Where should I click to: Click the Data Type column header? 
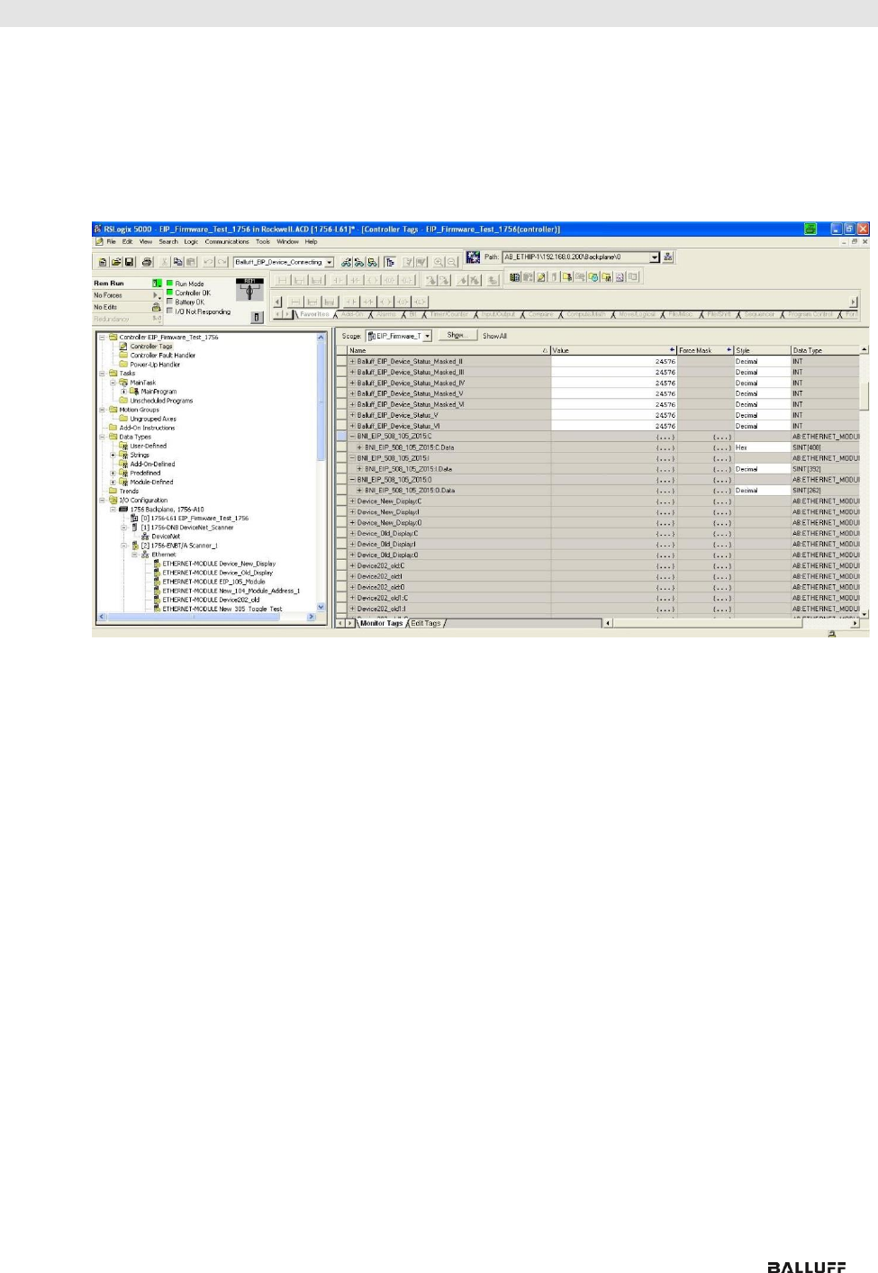826,350
